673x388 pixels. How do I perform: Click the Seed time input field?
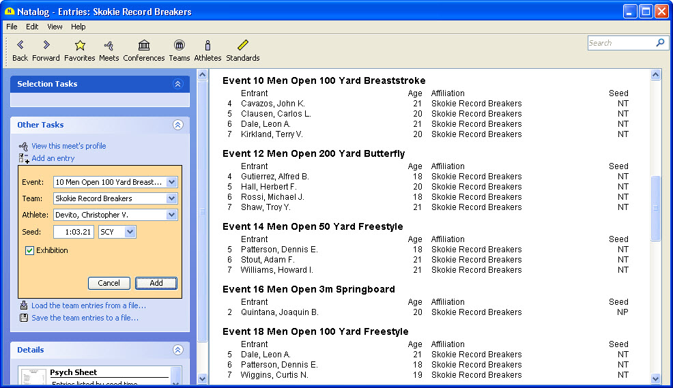(74, 232)
